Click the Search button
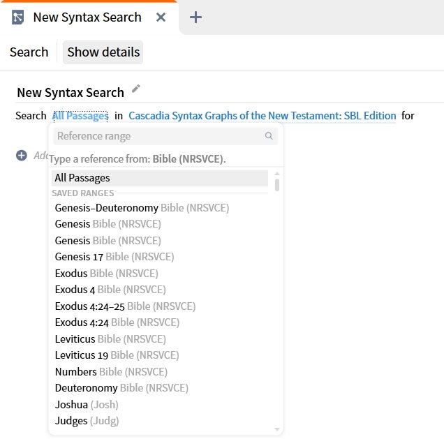444x439 pixels. click(x=29, y=52)
